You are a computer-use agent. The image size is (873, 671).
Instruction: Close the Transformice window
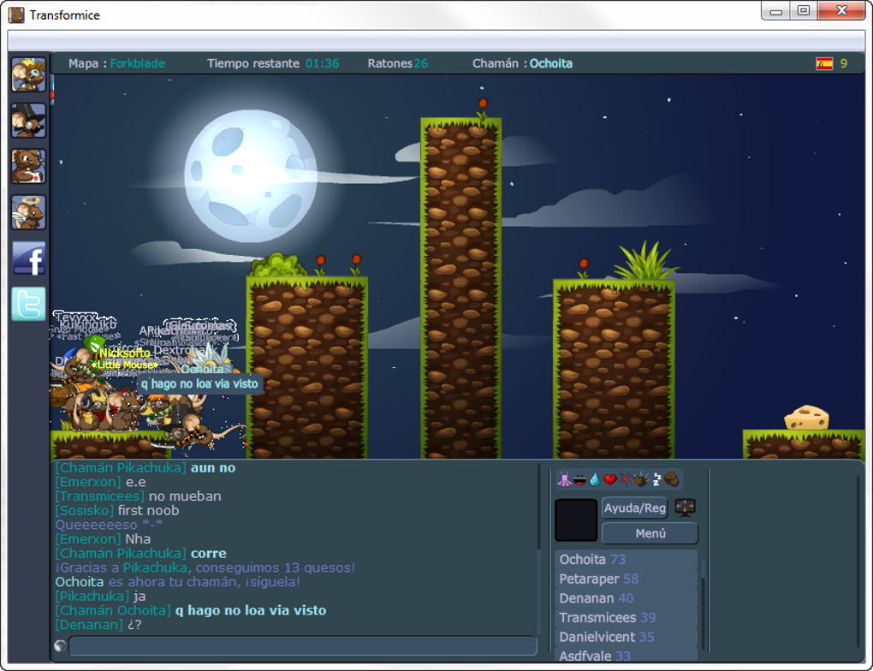click(841, 11)
